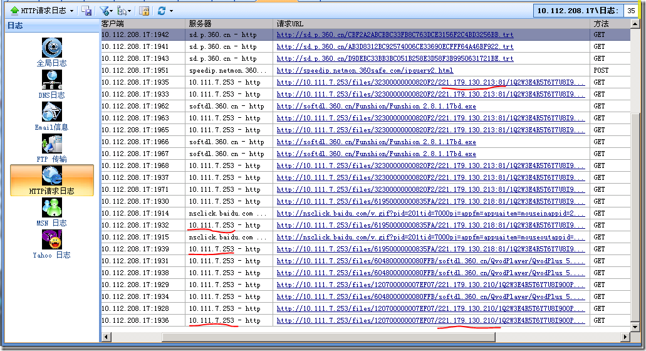
Task: Open the URL link for client port 1936
Action: point(430,320)
